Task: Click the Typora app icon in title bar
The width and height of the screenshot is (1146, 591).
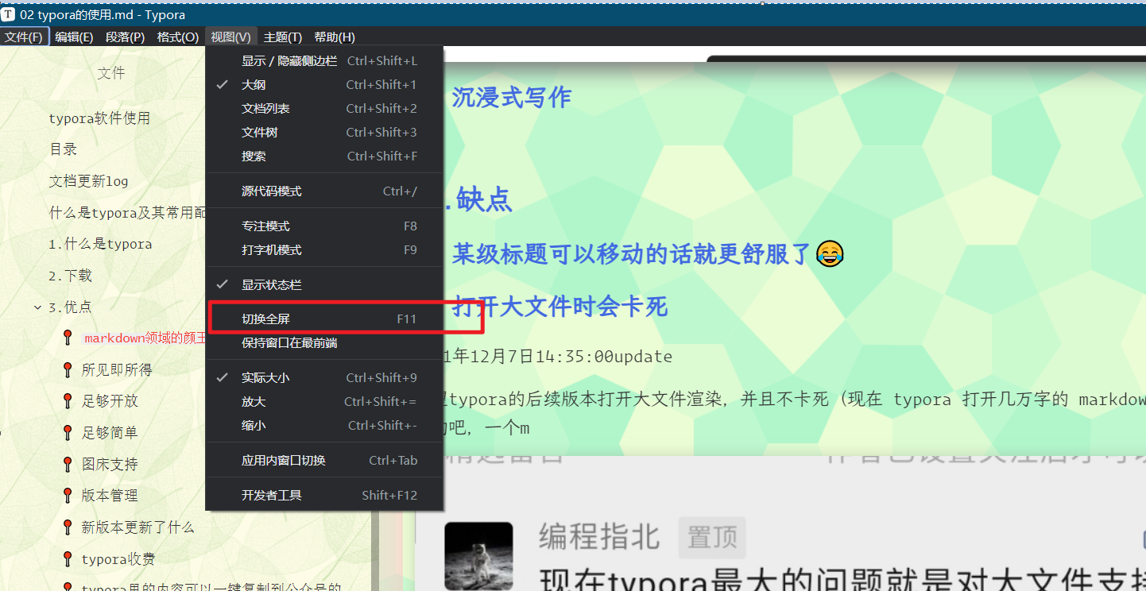Action: click(8, 14)
